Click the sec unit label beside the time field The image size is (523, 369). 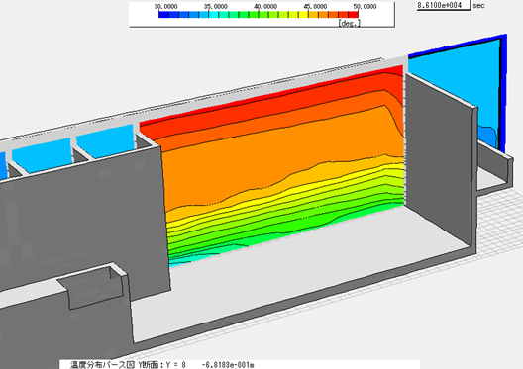coord(478,5)
